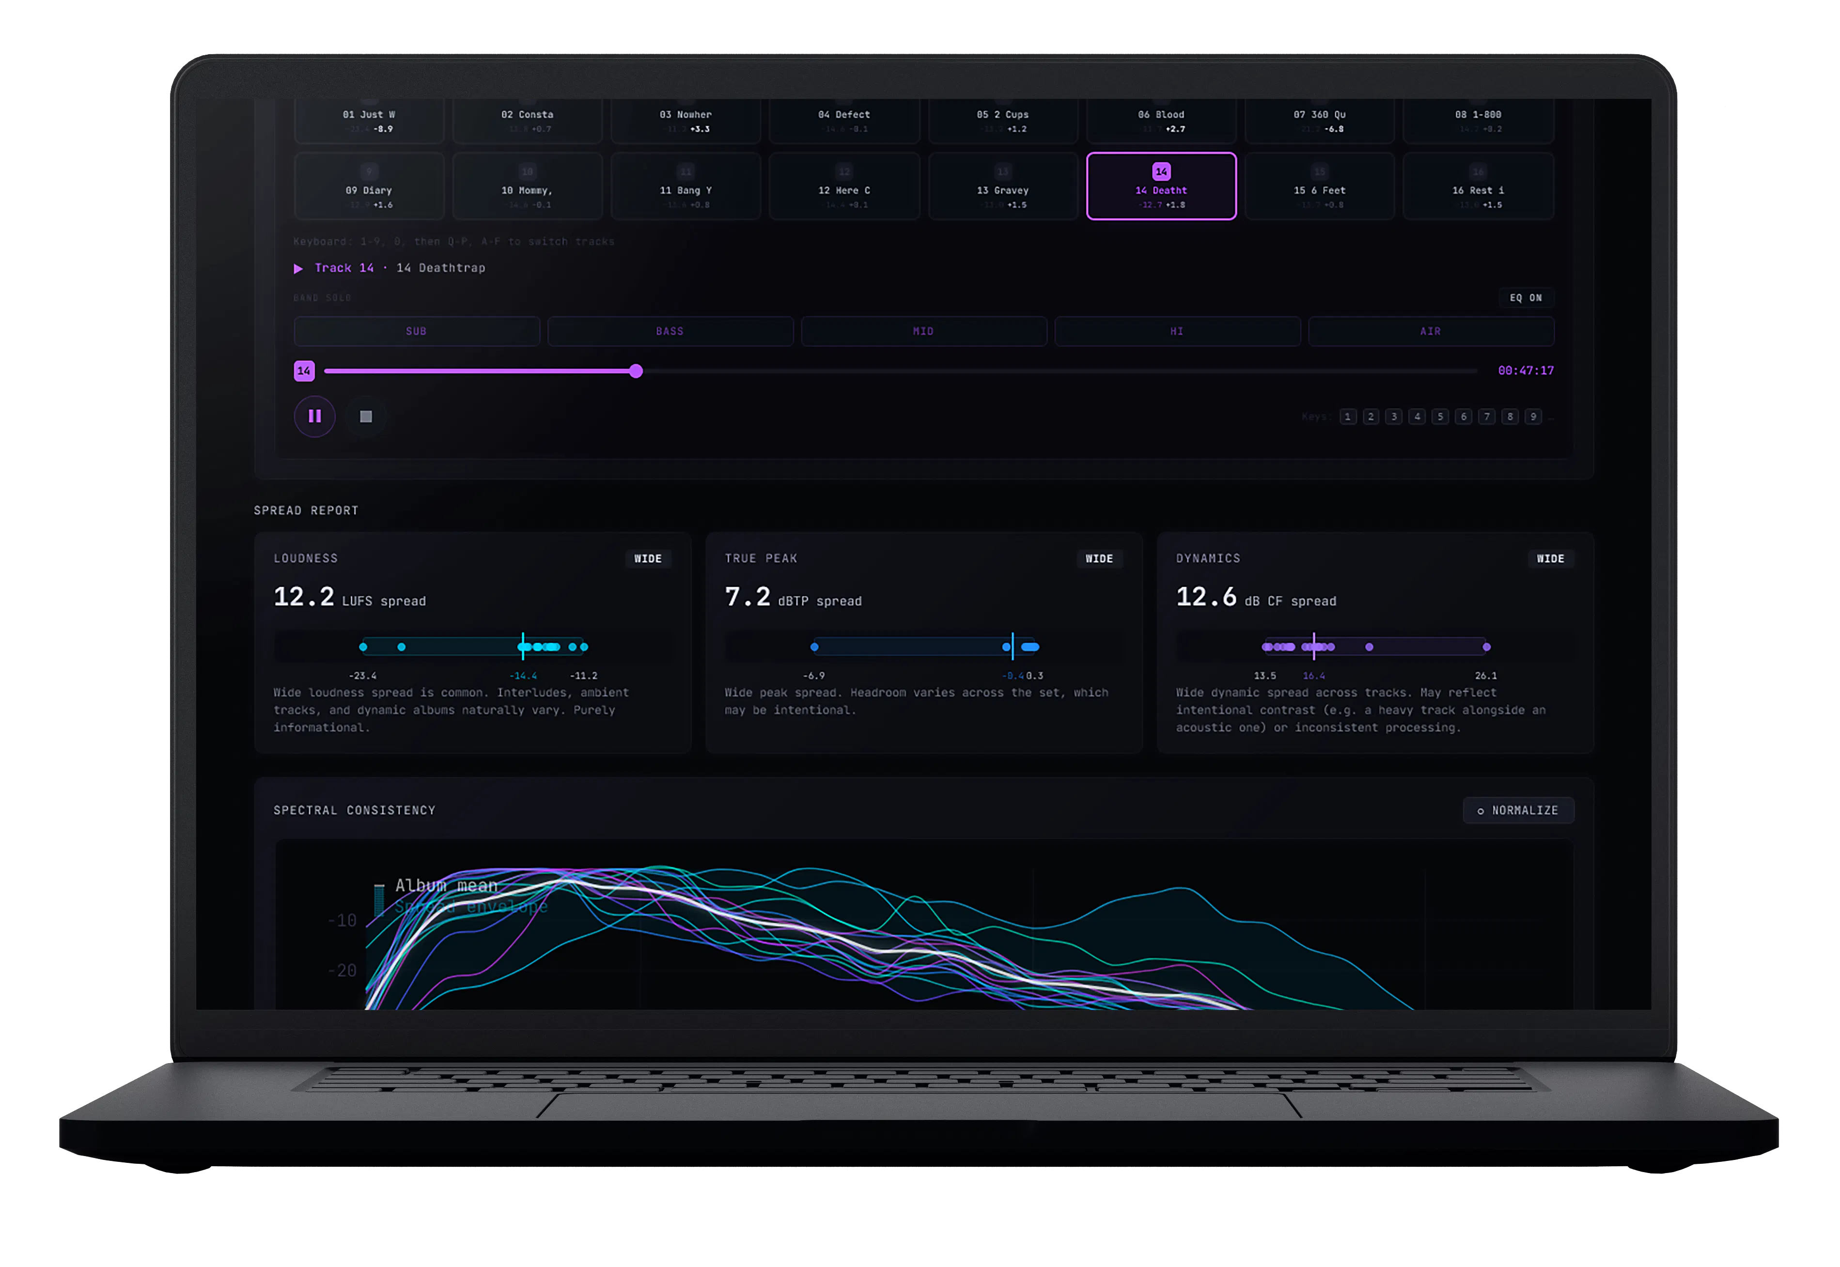The width and height of the screenshot is (1840, 1267).
Task: Select track card 10 Mommy,
Action: [x=527, y=186]
